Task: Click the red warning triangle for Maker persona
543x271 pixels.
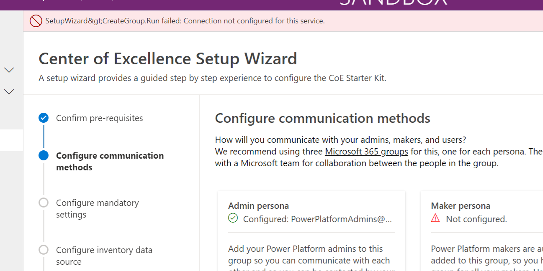Action: coord(435,218)
